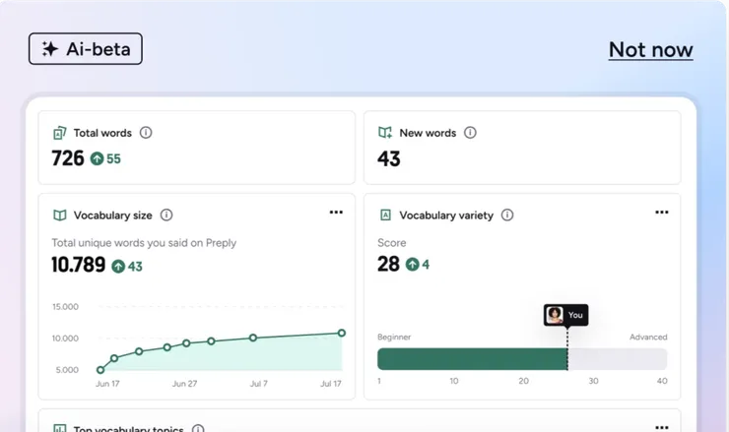Click the green vocabulary variety score bar
This screenshot has height=432, width=729.
coord(472,358)
